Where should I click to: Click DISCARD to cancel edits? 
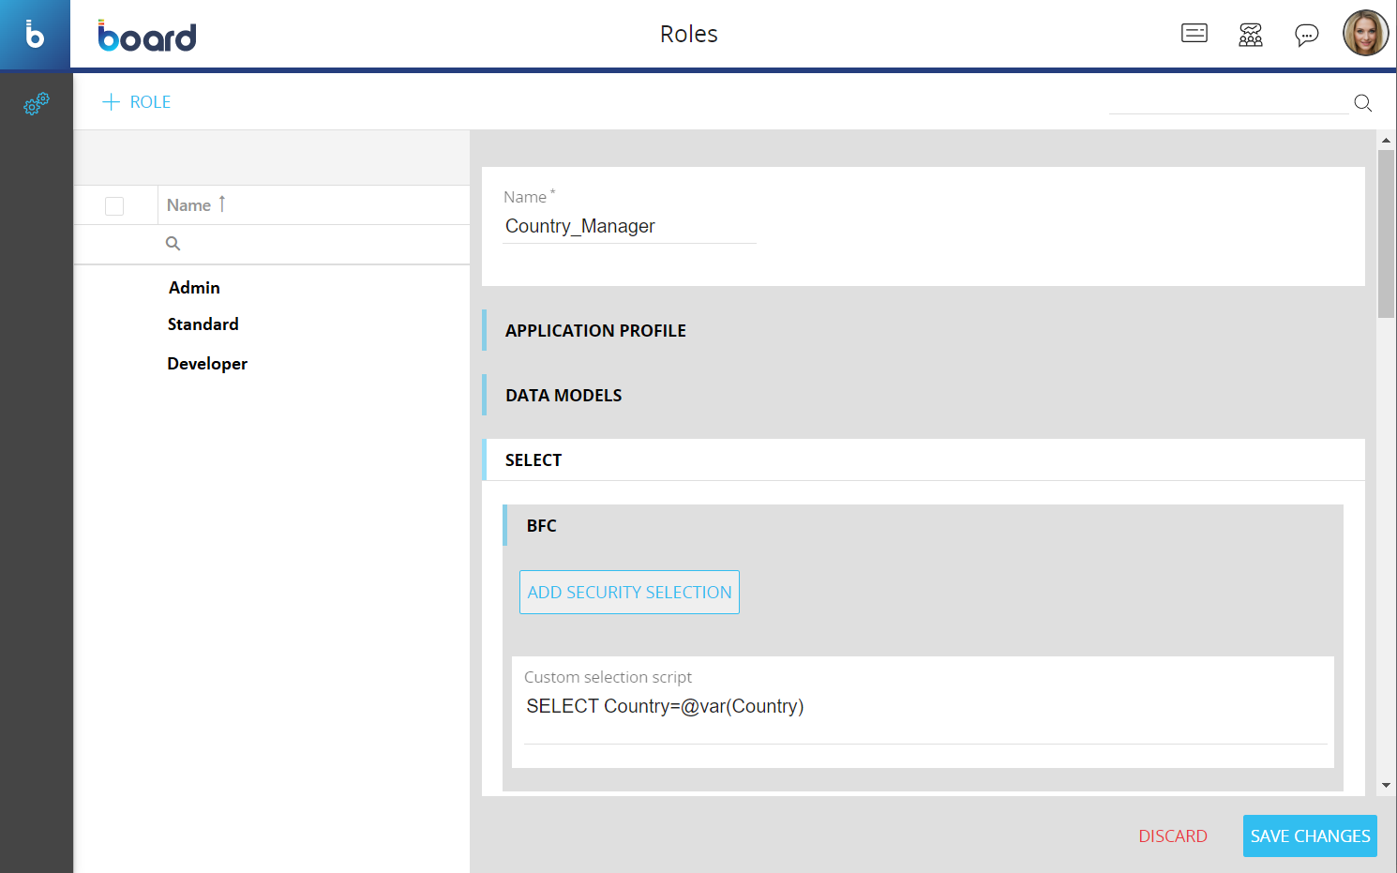(x=1172, y=836)
